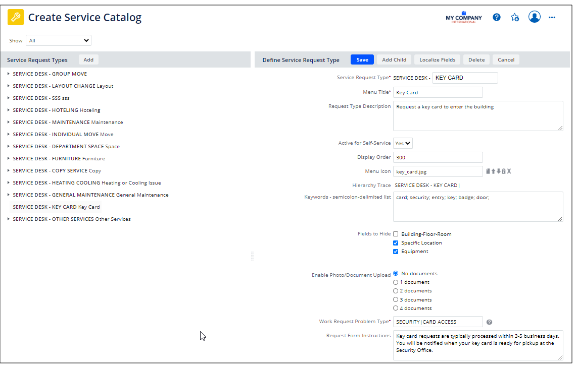The width and height of the screenshot is (577, 368).
Task: Select the 2 documents upload option
Action: [396, 290]
